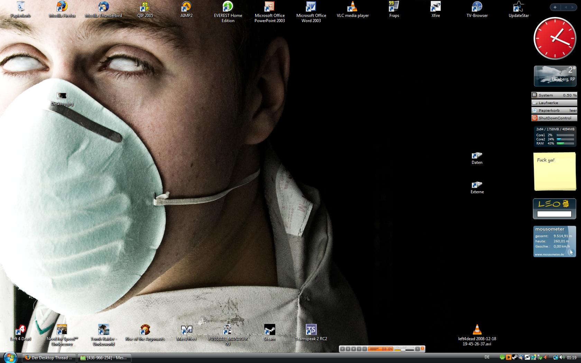
Task: Click the DE language indicator in taskbar
Action: [487, 357]
